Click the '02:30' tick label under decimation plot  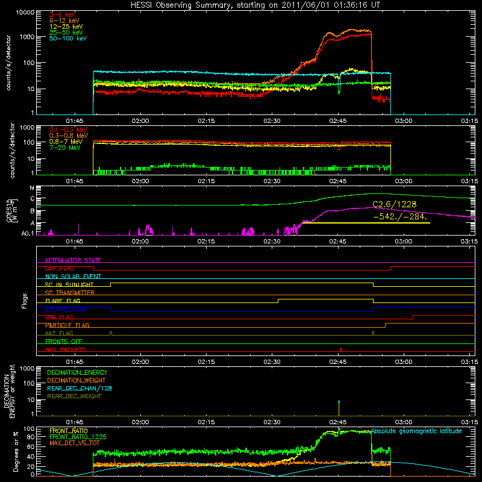(x=272, y=422)
